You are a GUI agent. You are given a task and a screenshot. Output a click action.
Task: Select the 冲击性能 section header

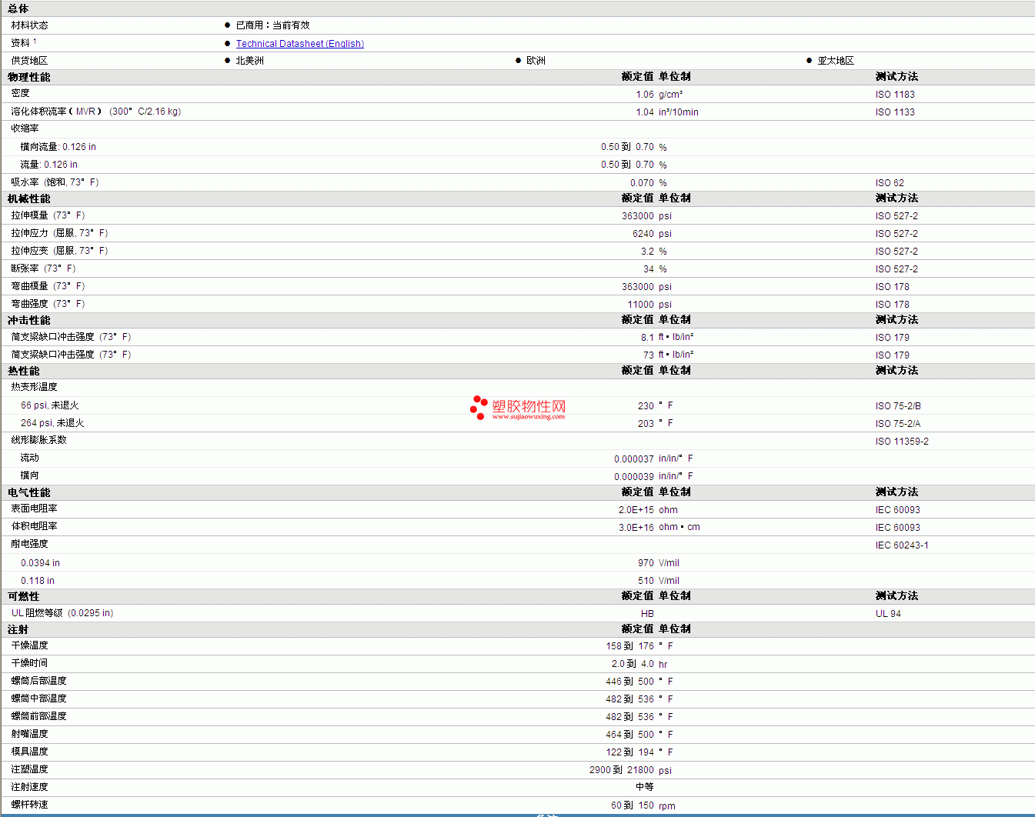(29, 320)
